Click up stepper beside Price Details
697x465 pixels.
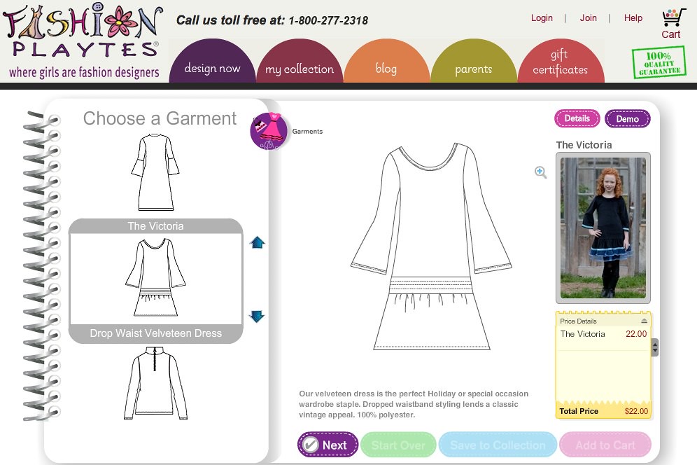pyautogui.click(x=654, y=343)
